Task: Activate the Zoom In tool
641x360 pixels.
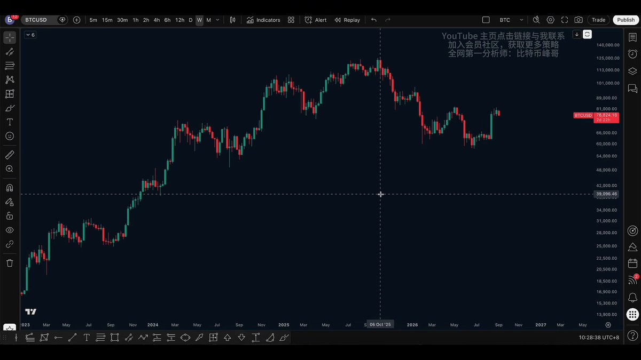Action: (10, 169)
